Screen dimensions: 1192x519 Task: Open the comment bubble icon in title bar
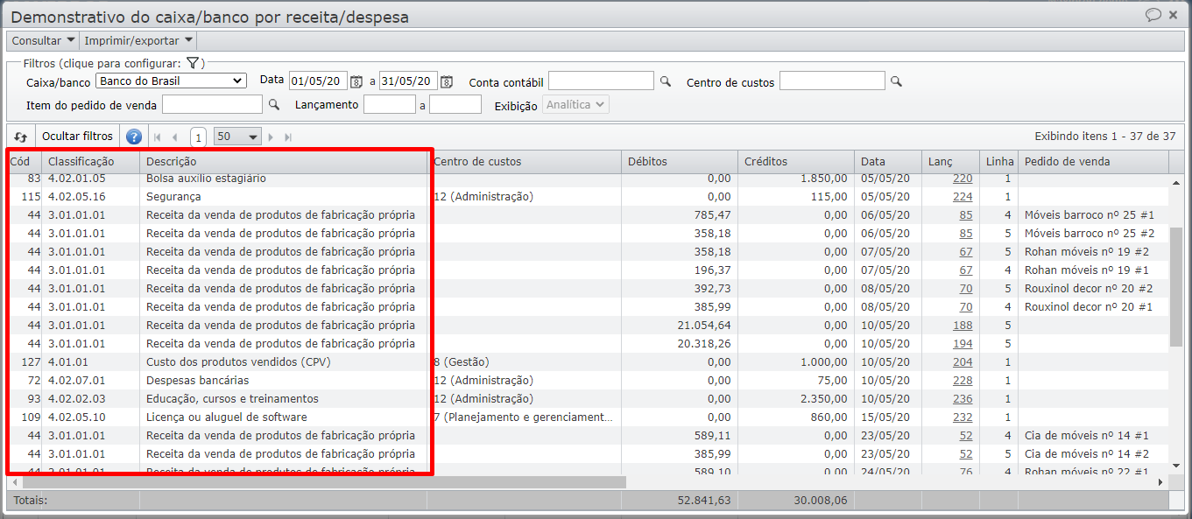pos(1153,15)
